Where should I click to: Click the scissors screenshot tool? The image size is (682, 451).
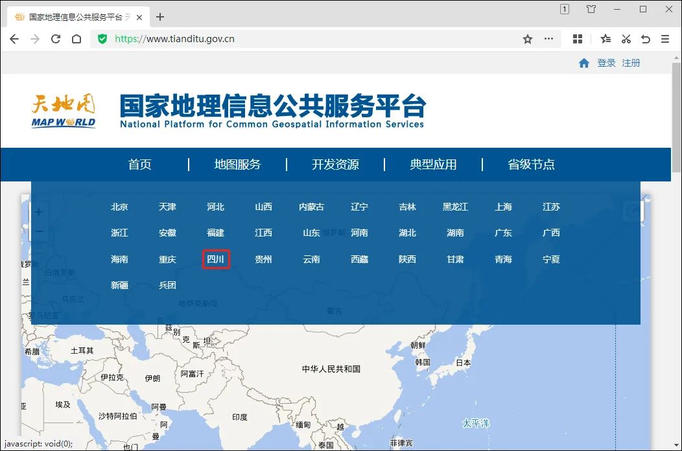[626, 39]
